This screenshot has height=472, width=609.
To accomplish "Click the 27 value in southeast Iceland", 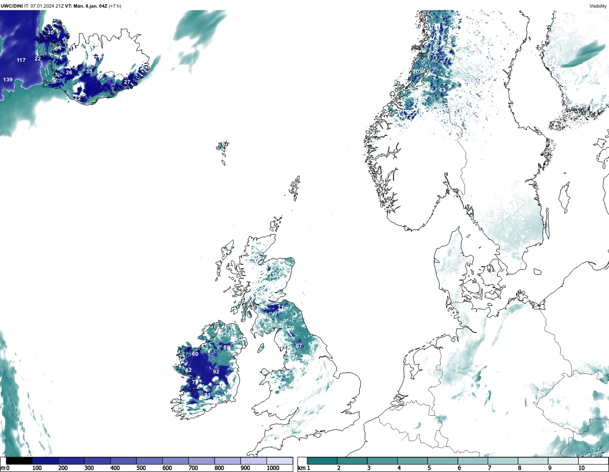I will pos(127,82).
